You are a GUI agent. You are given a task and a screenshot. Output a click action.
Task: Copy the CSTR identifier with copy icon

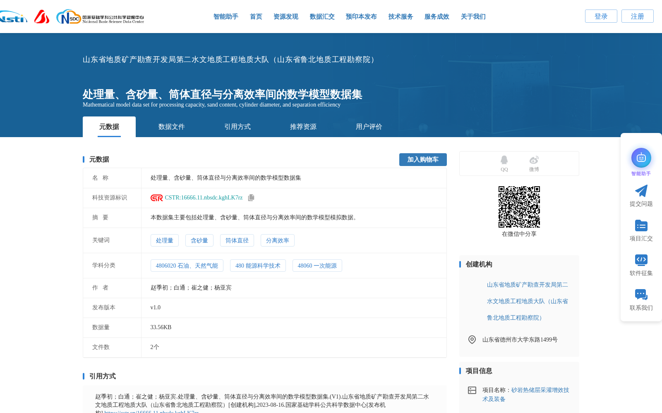251,198
